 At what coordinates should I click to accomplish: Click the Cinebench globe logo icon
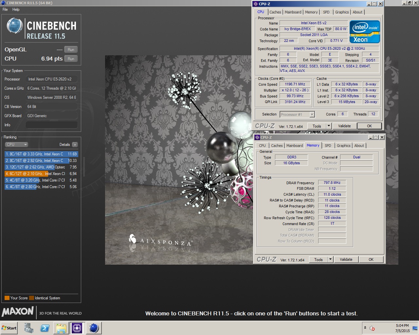tap(14, 26)
